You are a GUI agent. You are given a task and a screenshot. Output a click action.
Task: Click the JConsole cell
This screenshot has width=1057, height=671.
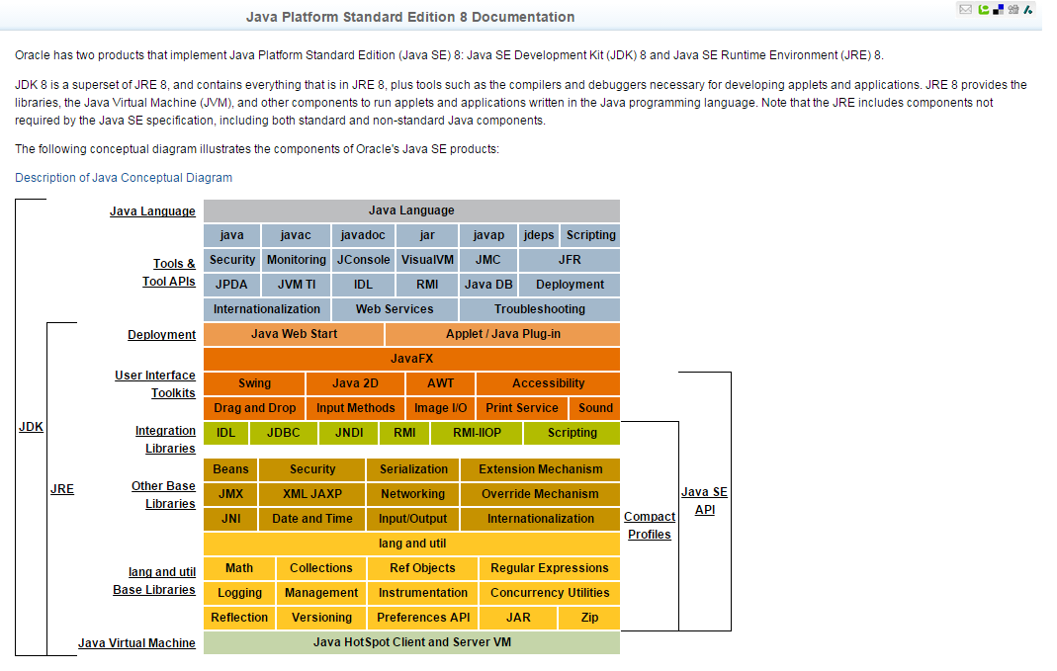(363, 259)
